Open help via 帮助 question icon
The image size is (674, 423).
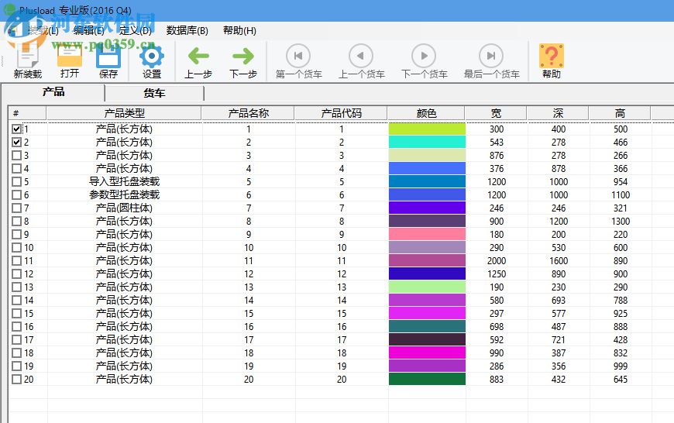point(551,61)
